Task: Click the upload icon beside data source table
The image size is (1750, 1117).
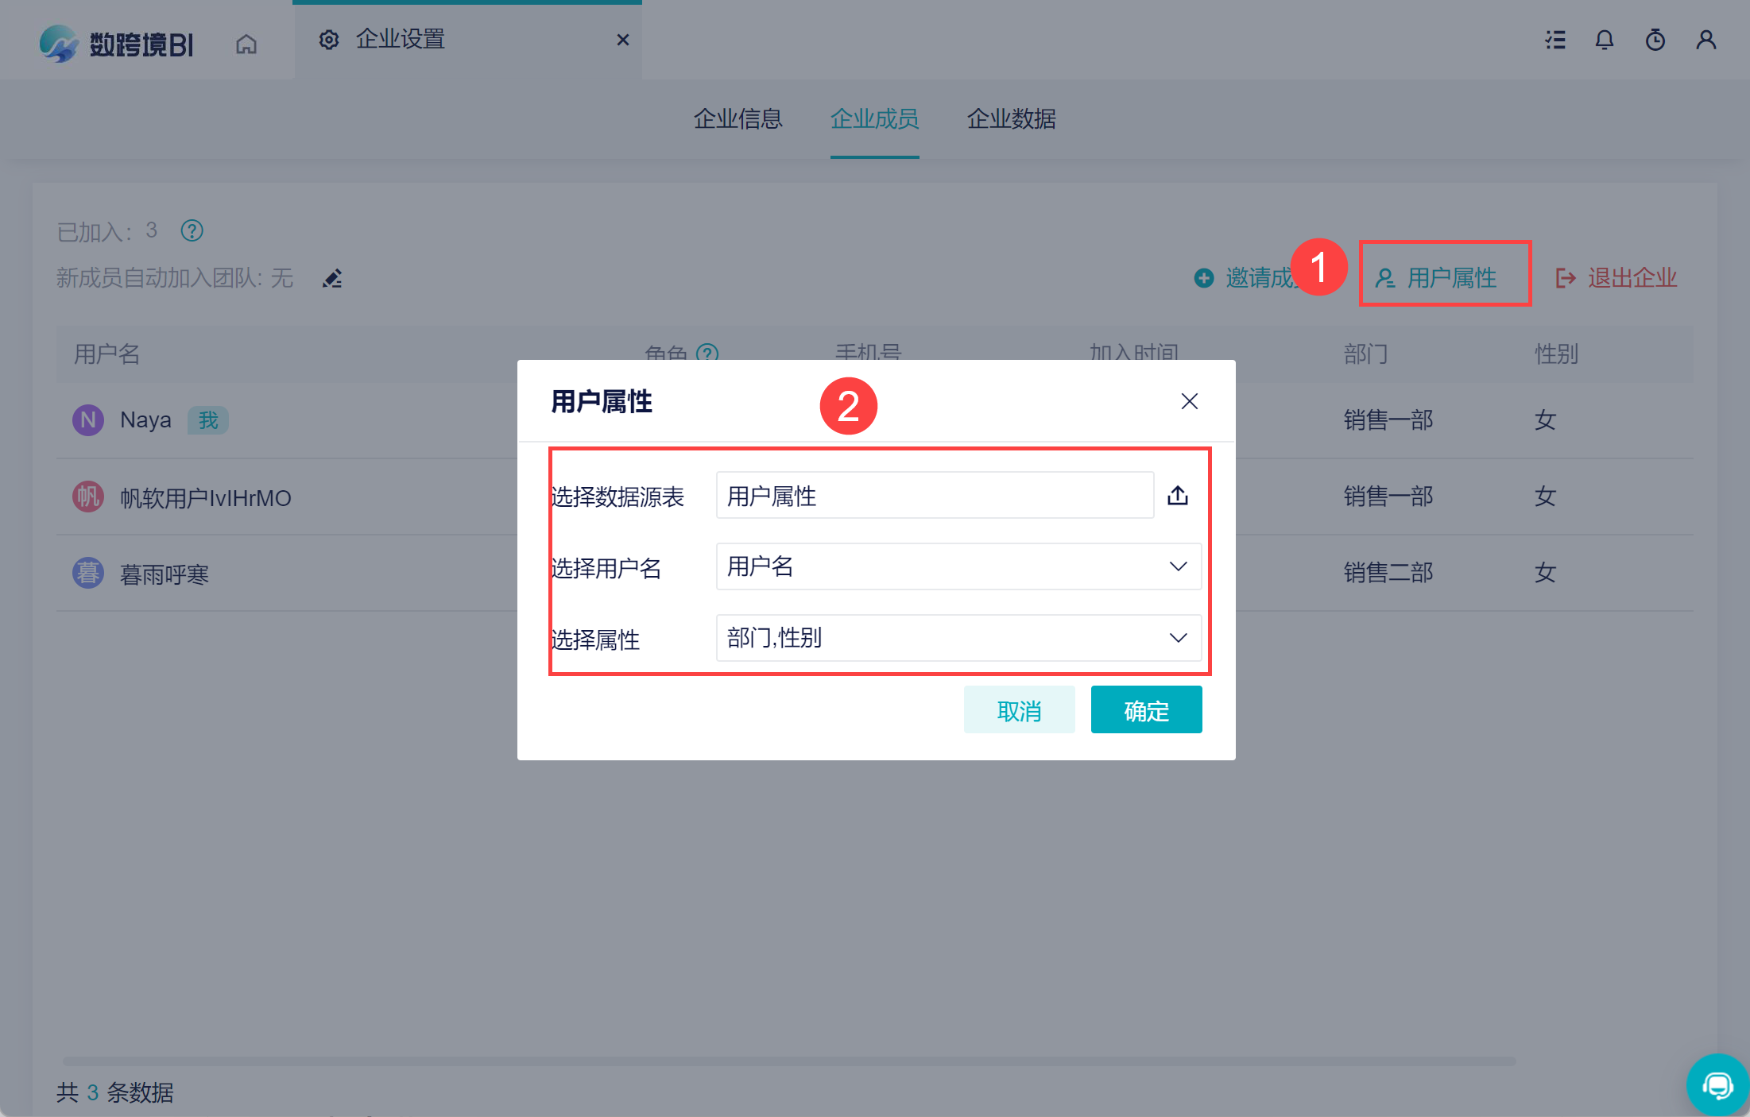Action: (x=1178, y=495)
